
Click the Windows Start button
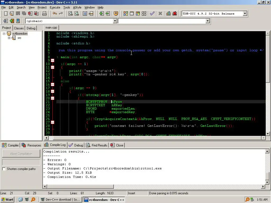[x=7, y=200]
